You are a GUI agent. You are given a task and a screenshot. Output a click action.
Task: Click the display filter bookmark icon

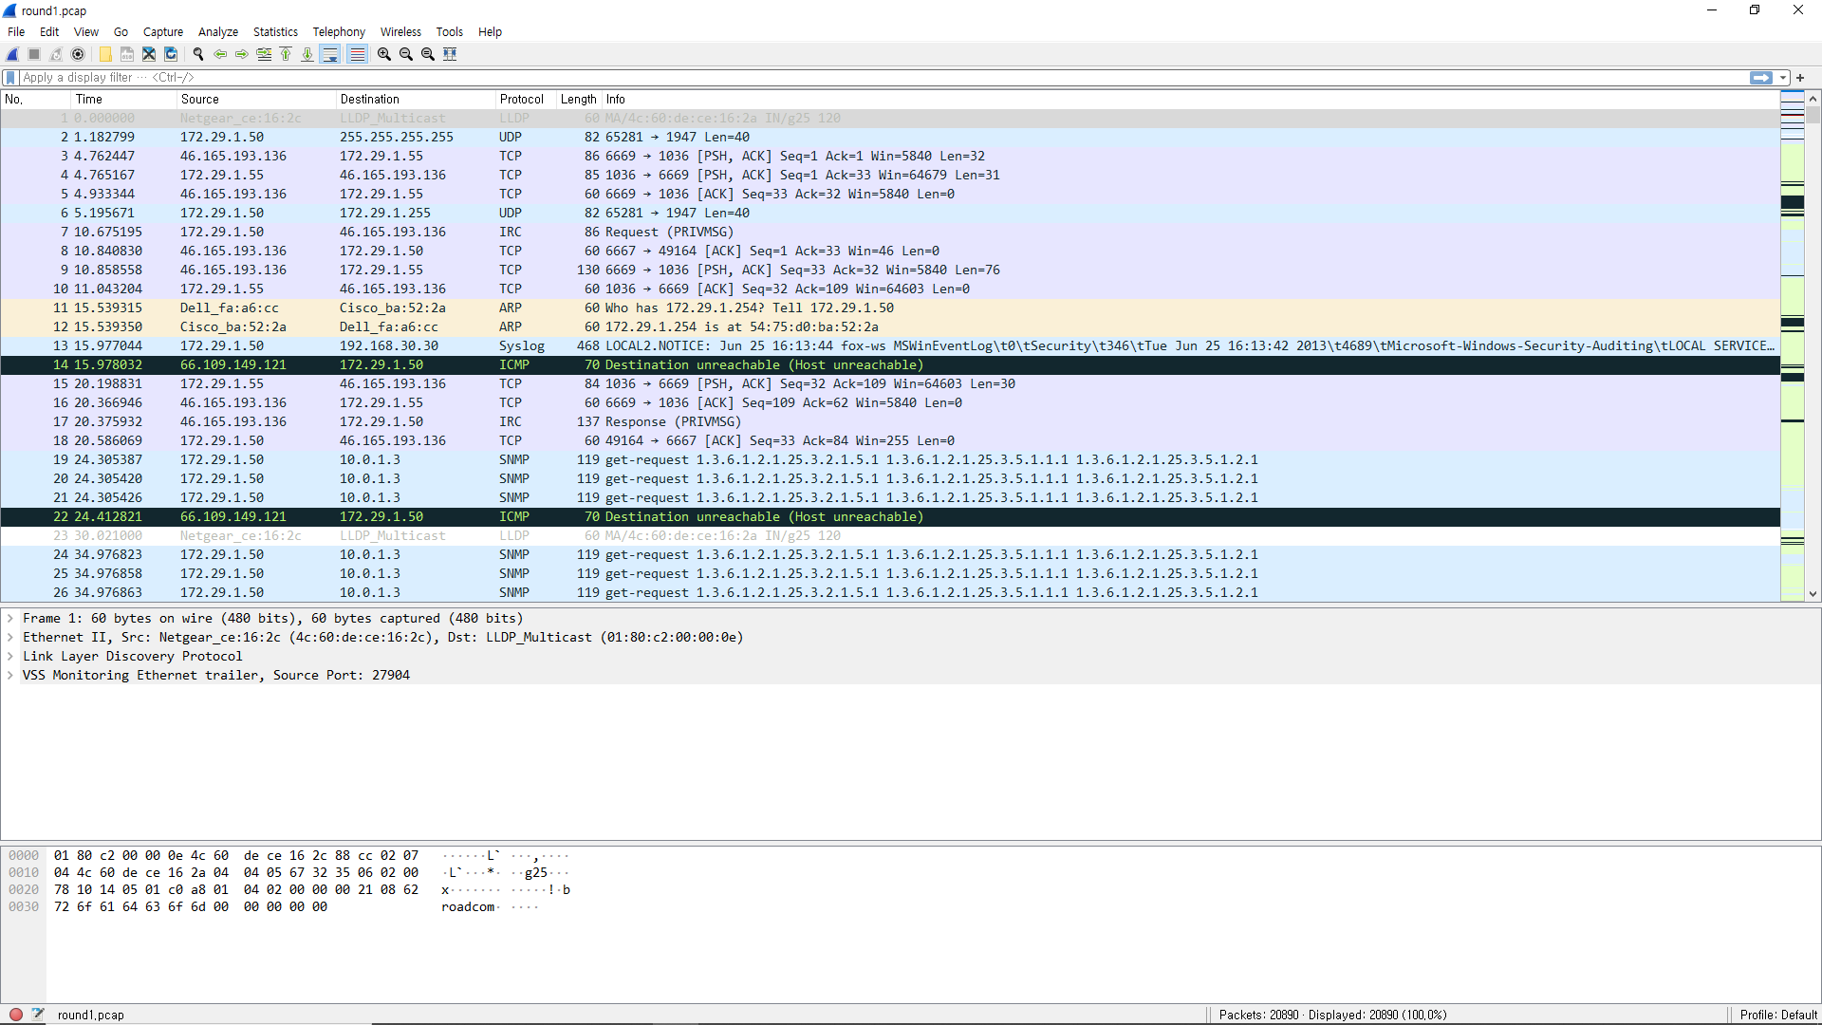point(10,78)
